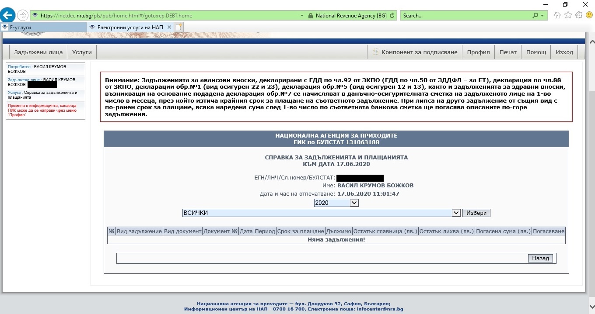Viewport: 595px width, 314px height.
Task: Click the browser forward arrow button
Action: click(22, 15)
